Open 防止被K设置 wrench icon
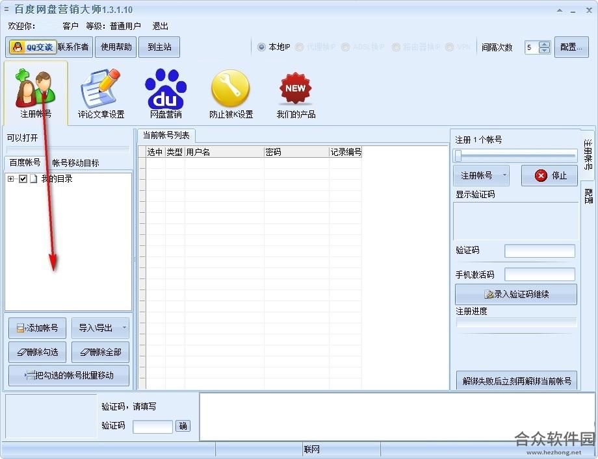Viewport: 598px width, 459px height. [231, 93]
